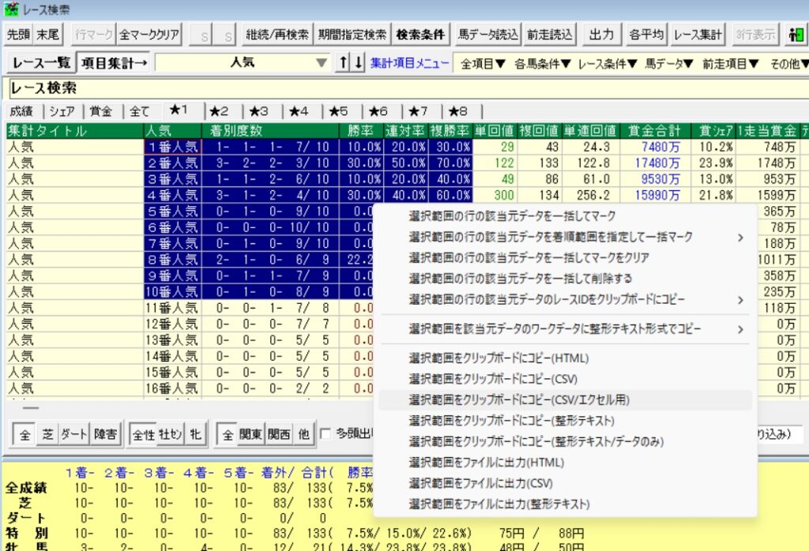Click the 17480万 prize value
Image resolution: width=809 pixels, height=551 pixels.
coord(657,163)
